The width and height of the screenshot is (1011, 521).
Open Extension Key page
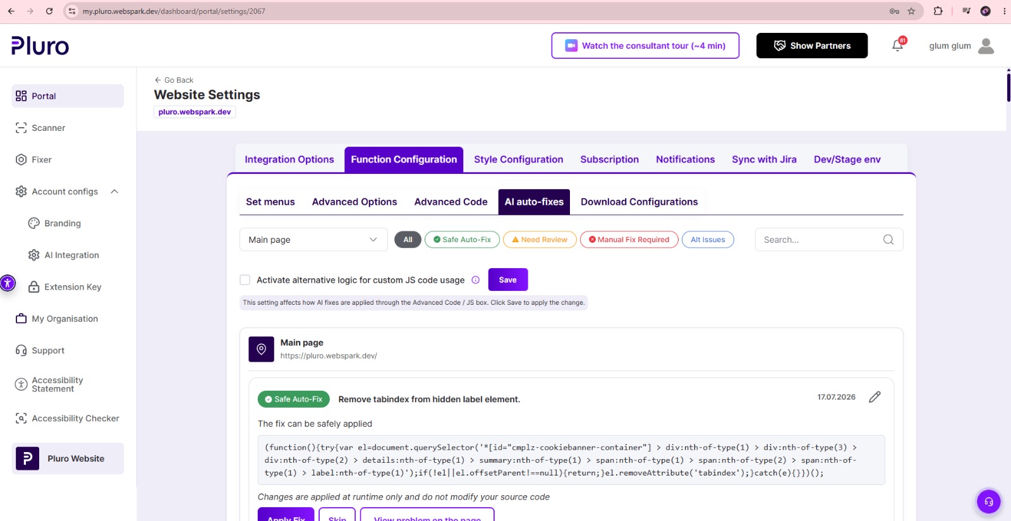click(x=74, y=287)
